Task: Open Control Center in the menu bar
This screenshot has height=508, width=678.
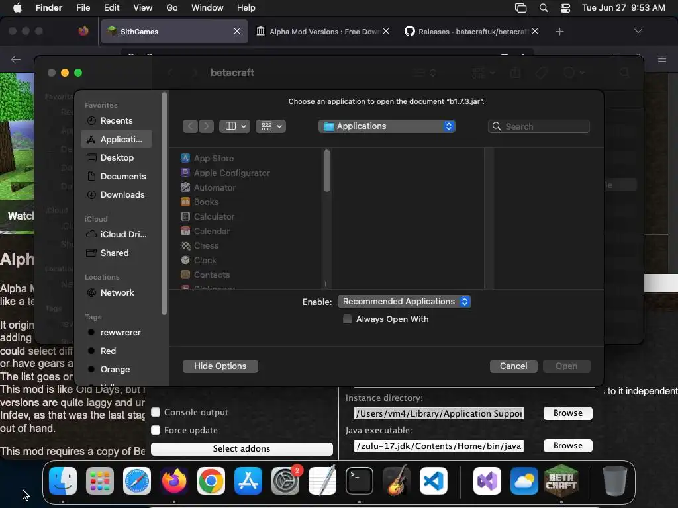Action: (x=565, y=8)
